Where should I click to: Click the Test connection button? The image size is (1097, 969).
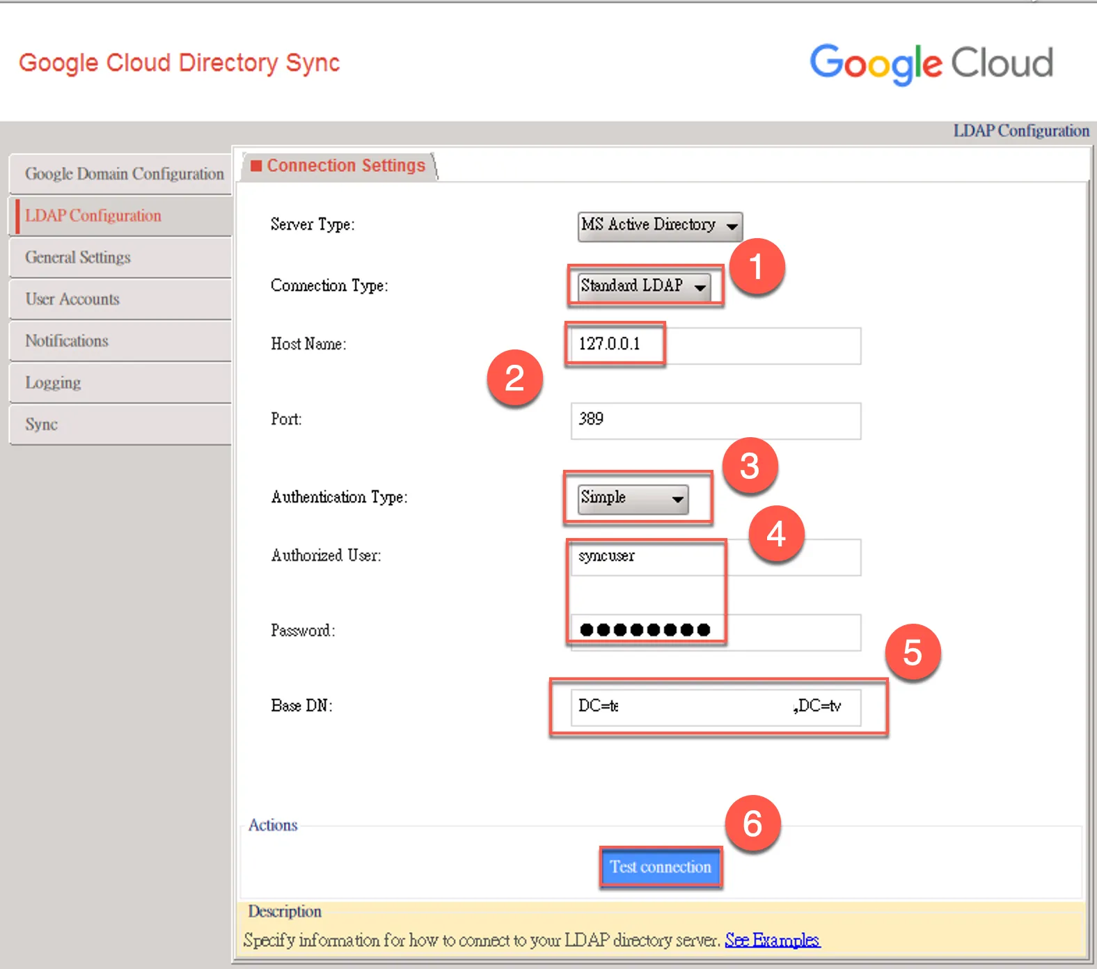tap(661, 867)
